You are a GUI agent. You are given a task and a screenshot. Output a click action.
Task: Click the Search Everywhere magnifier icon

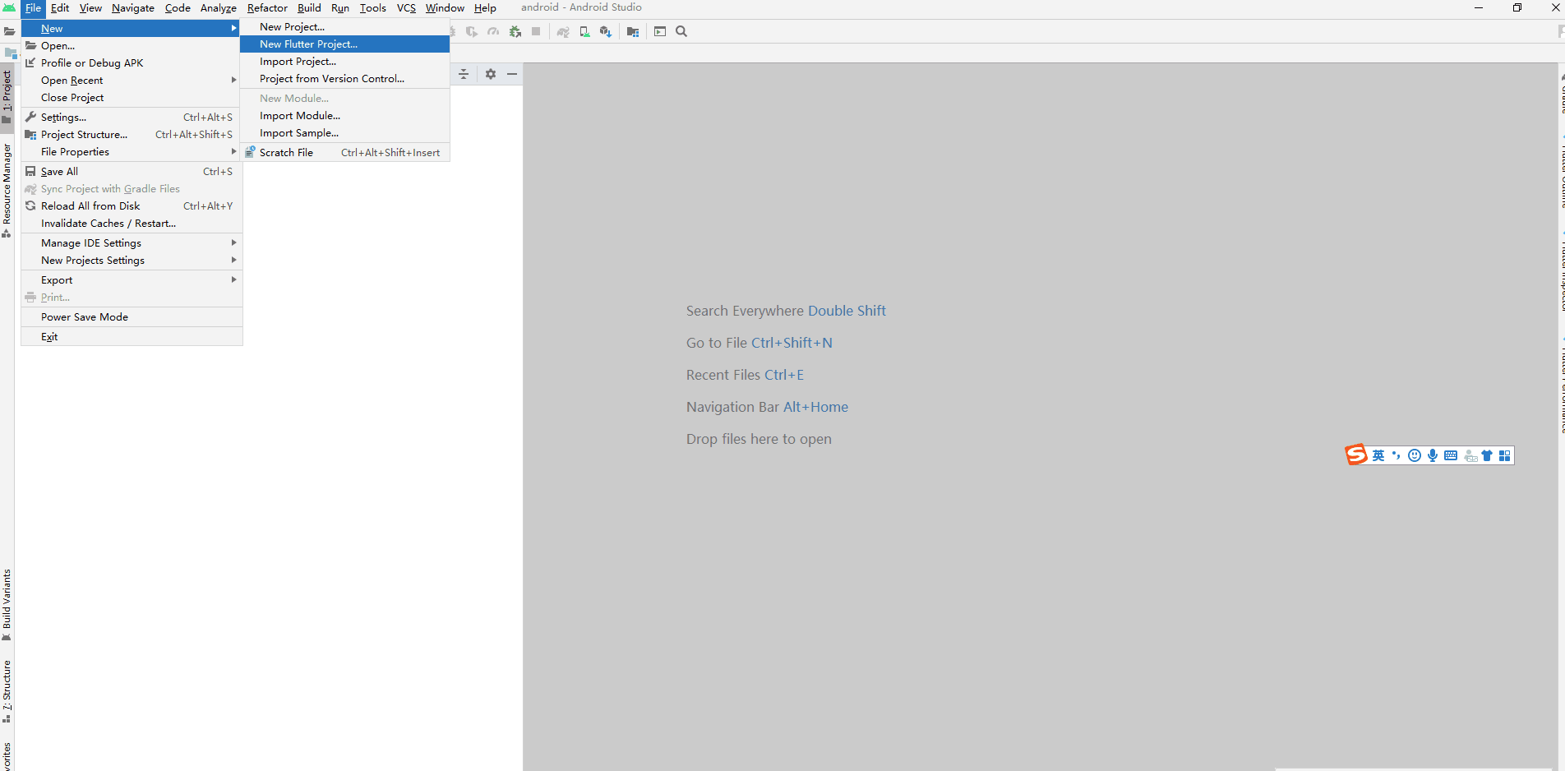click(681, 31)
